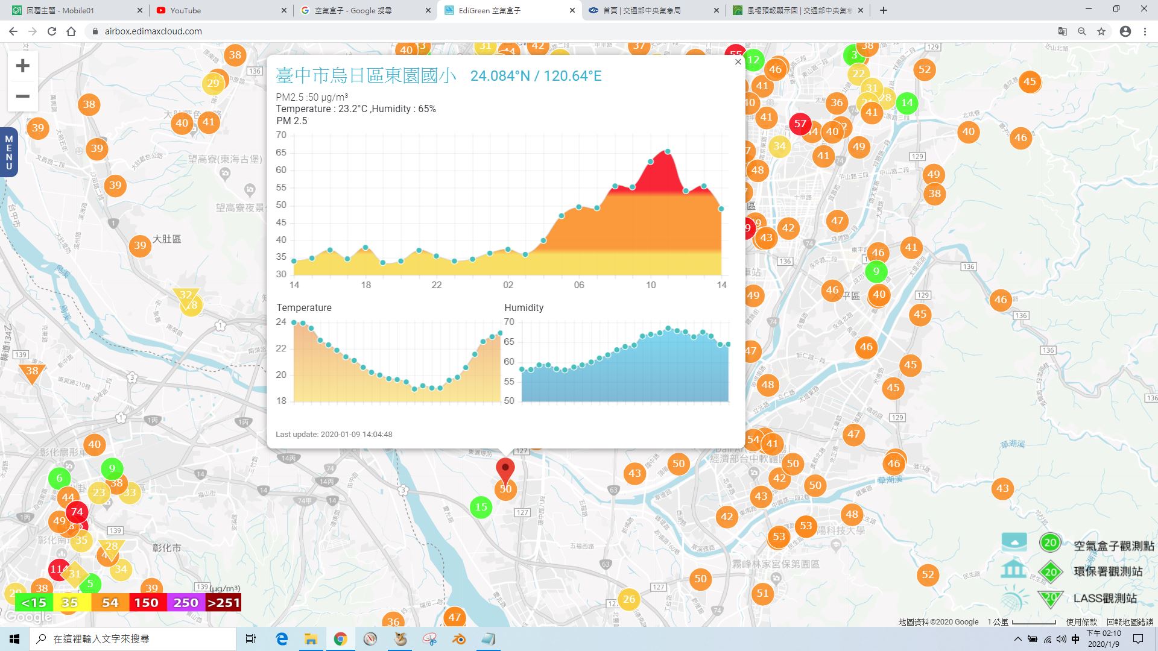This screenshot has width=1158, height=651.
Task: Open the Chrome three-dot menu
Action: tap(1145, 31)
